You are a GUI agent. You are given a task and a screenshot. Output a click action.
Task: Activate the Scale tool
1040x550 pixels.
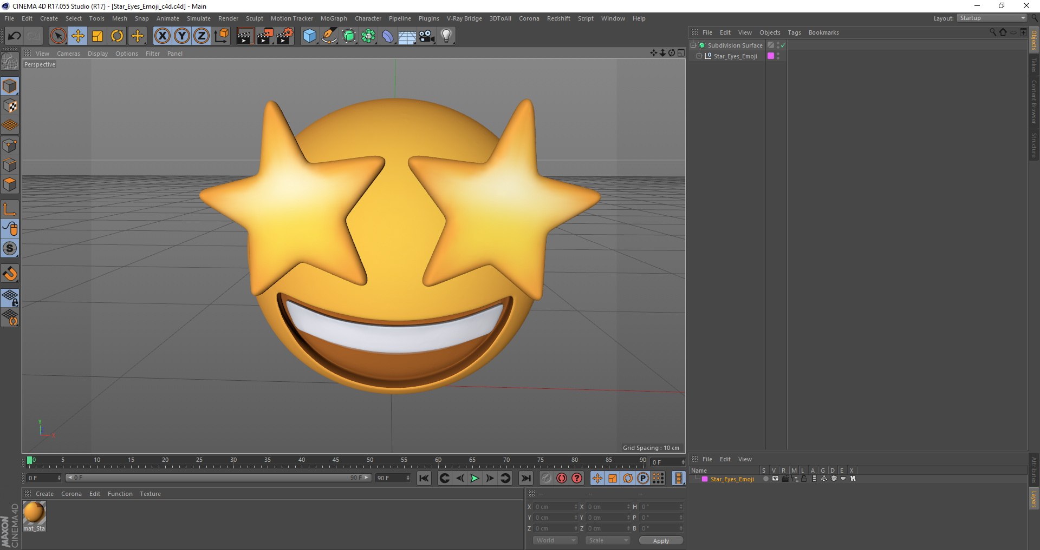97,36
